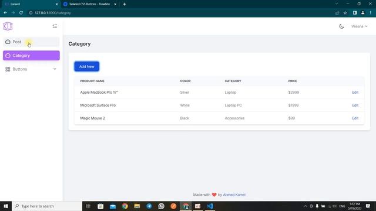376x211 pixels.
Task: Reload the page
Action: point(21,13)
